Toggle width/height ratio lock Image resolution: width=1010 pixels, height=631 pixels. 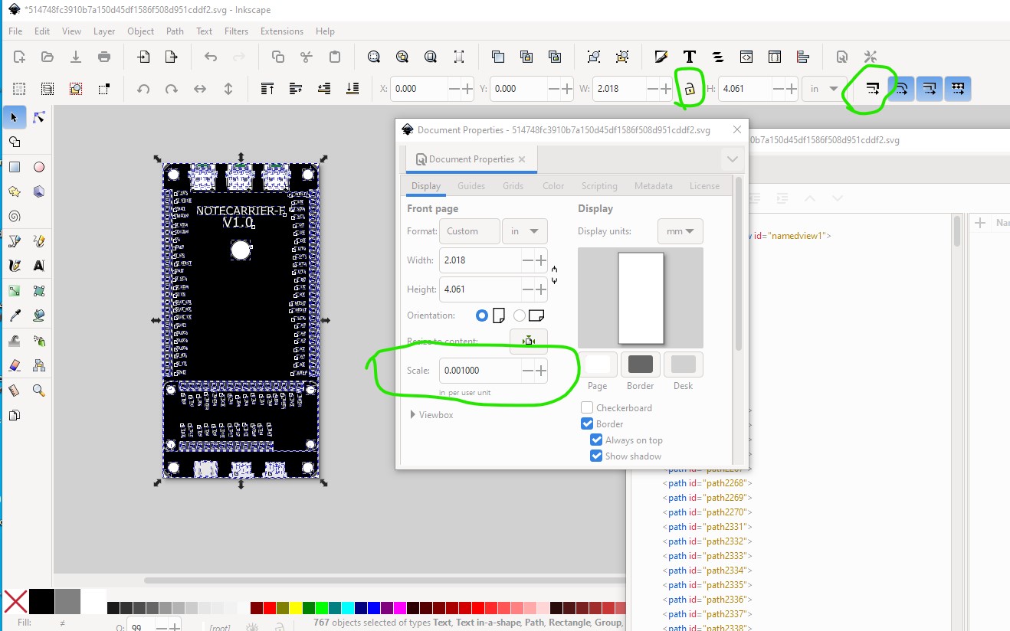pyautogui.click(x=690, y=89)
